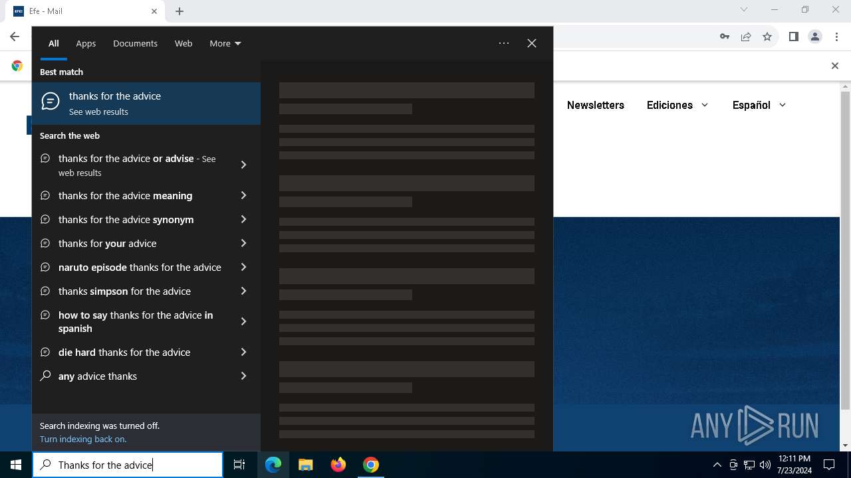Screen dimensions: 851x478
Task: Close the 'Efe - Mail' tab
Action: 154,11
